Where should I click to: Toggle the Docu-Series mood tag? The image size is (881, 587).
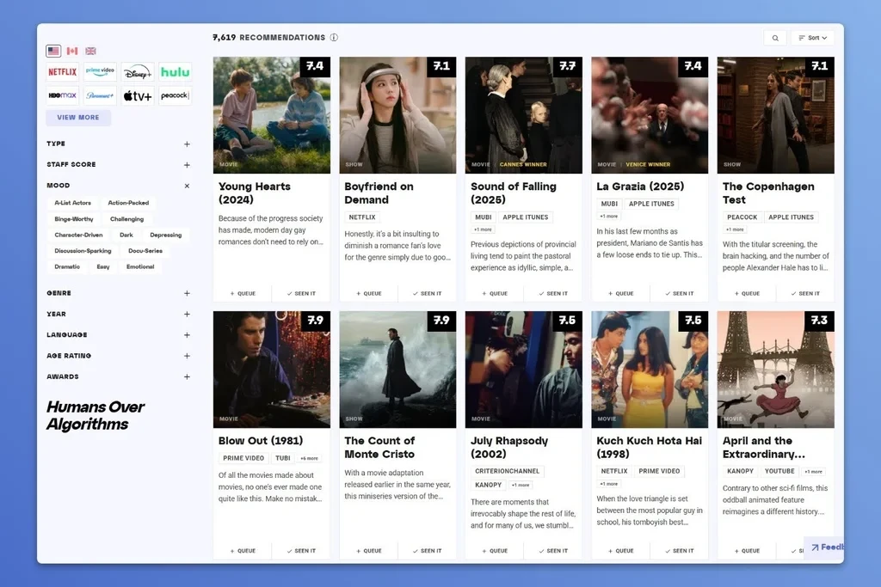pyautogui.click(x=145, y=251)
